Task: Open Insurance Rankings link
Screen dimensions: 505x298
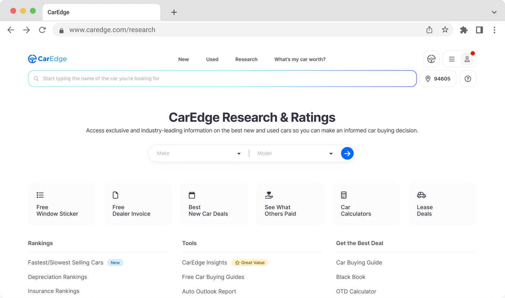Action: pyautogui.click(x=54, y=291)
